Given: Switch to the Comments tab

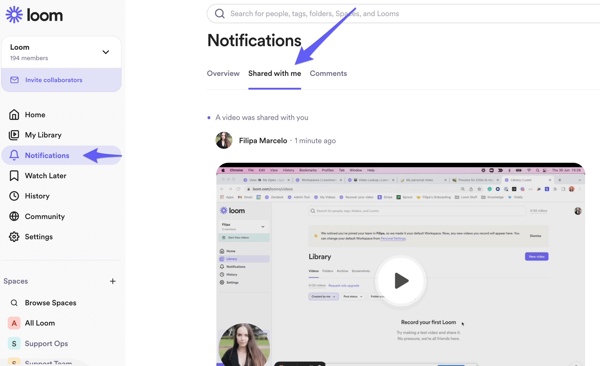Looking at the screenshot, I should coord(328,73).
